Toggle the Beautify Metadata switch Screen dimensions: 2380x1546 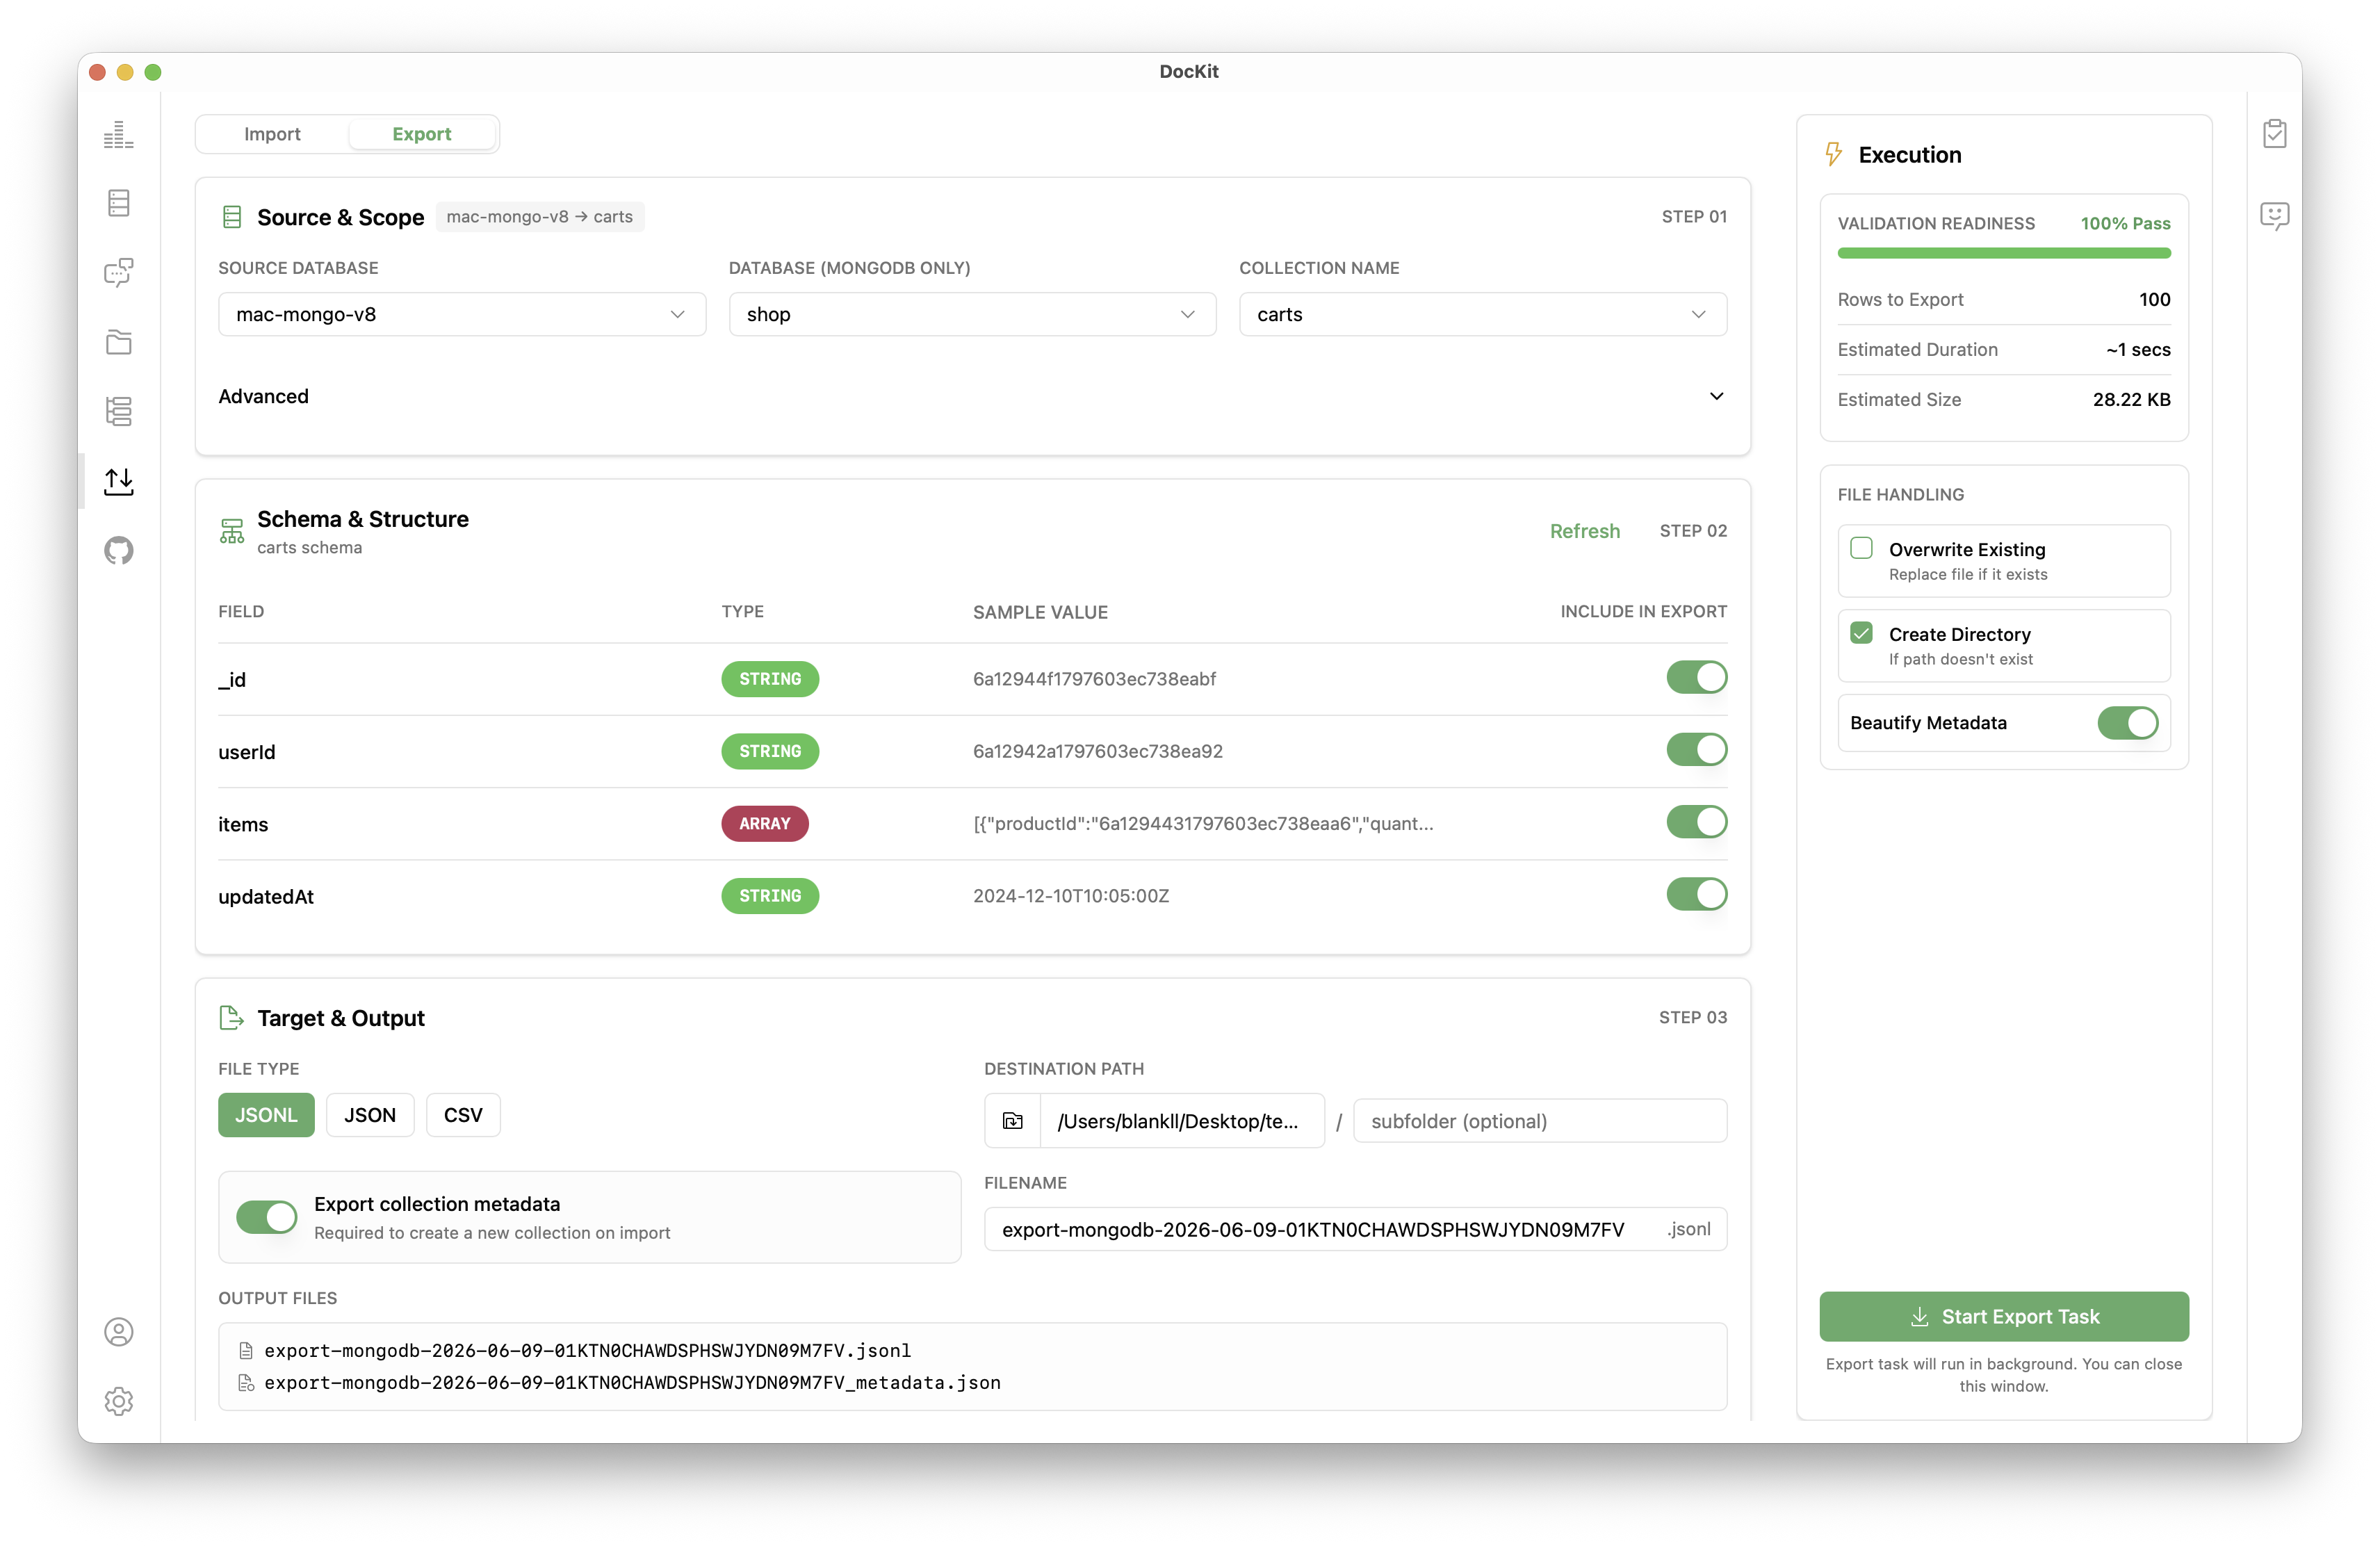point(2127,723)
